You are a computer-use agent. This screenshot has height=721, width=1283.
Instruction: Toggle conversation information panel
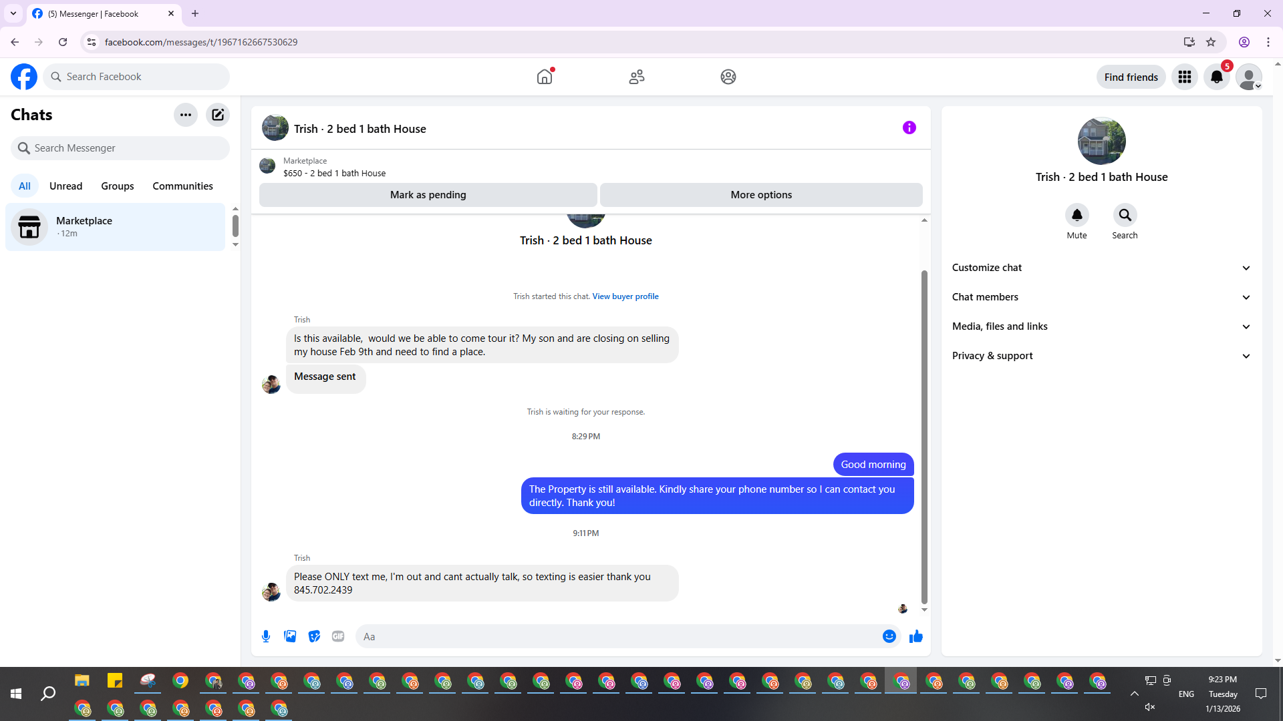click(909, 128)
